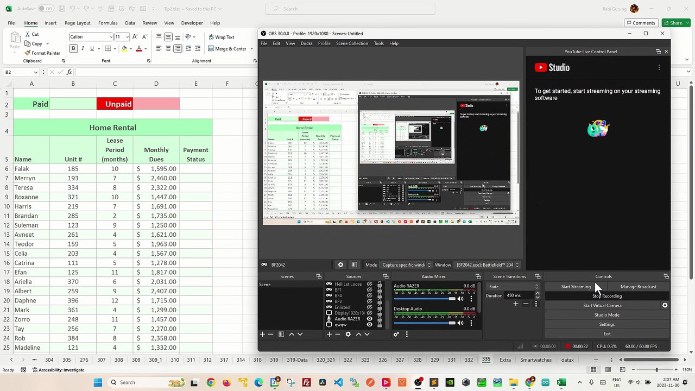
Task: Mute Audio RAZER speaker icon in mixer
Action: click(460, 299)
